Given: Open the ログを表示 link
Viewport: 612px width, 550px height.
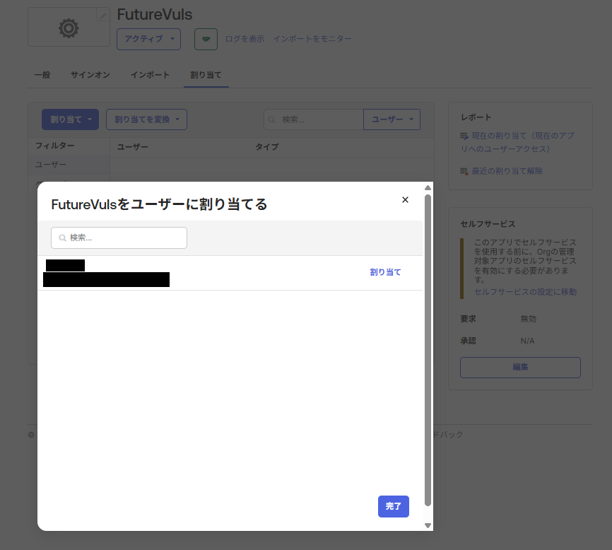Looking at the screenshot, I should [x=245, y=39].
